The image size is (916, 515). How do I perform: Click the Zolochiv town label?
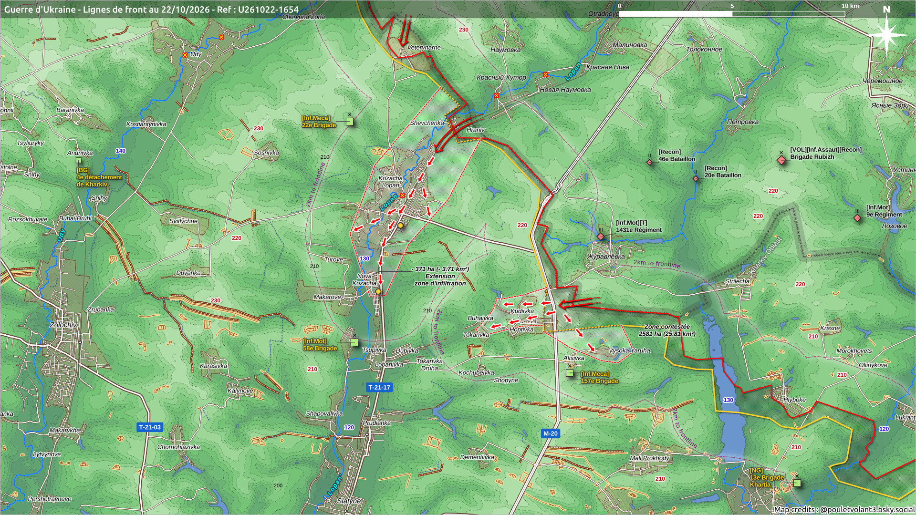(63, 325)
